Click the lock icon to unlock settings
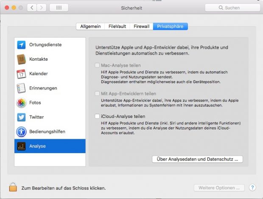 tap(13, 187)
